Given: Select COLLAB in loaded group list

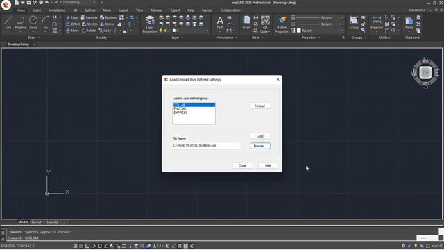Looking at the screenshot, I should 194,105.
